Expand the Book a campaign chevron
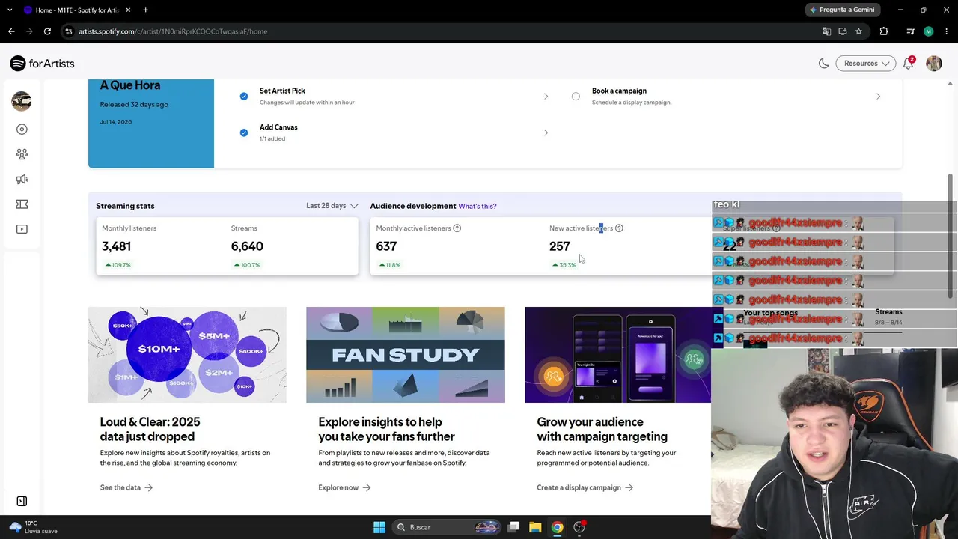This screenshot has width=958, height=539. click(x=878, y=97)
